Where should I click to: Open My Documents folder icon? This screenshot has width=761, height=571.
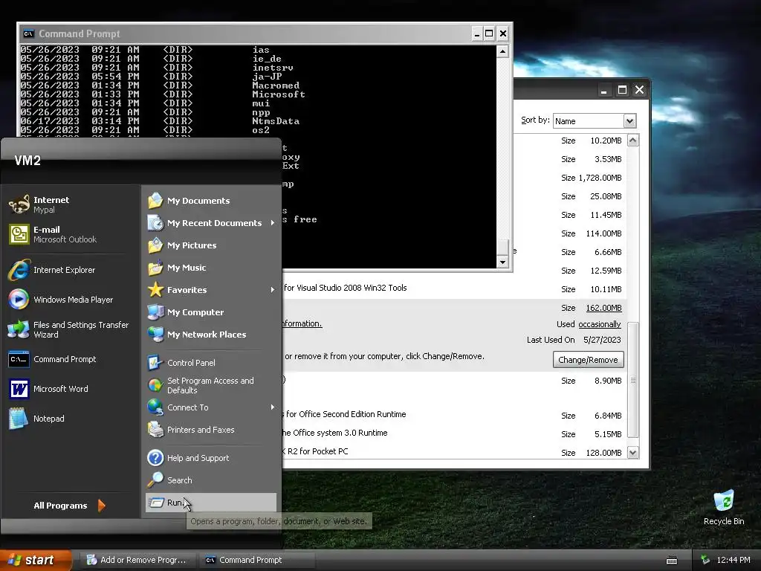click(155, 201)
